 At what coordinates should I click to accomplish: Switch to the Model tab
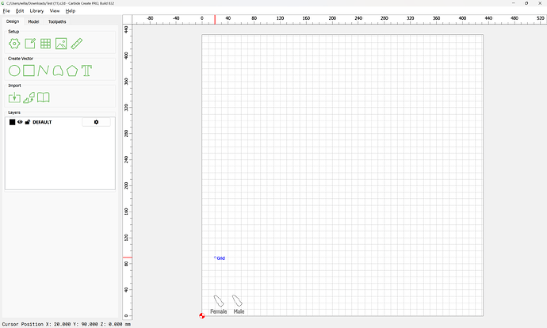33,21
